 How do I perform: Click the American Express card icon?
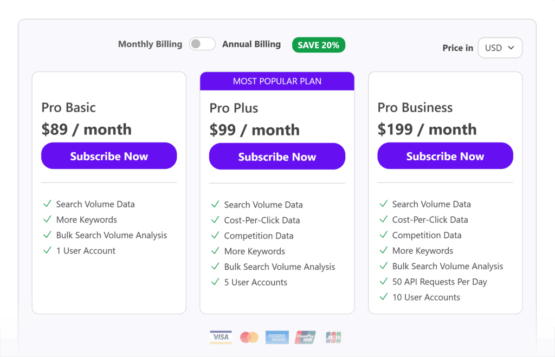pos(277,337)
